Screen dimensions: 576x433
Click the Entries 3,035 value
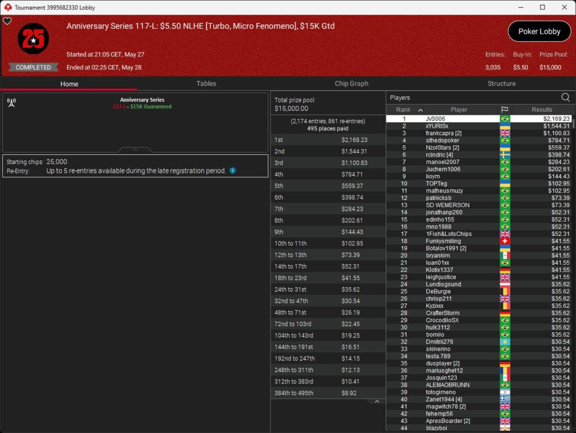point(493,67)
